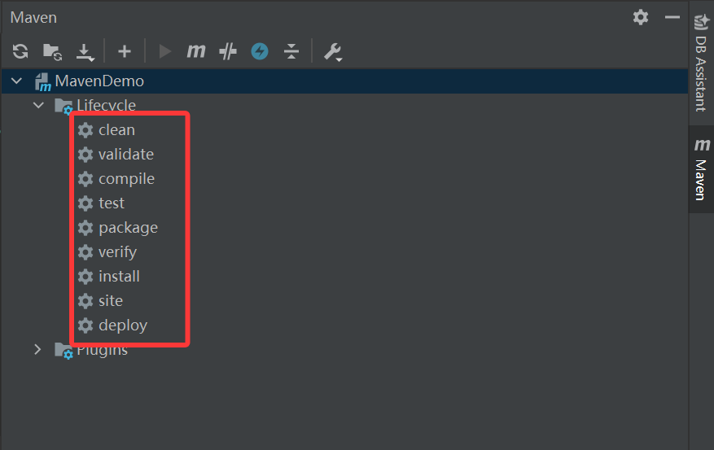714x450 pixels.
Task: Toggle Skip Tests mode
Action: coord(228,51)
